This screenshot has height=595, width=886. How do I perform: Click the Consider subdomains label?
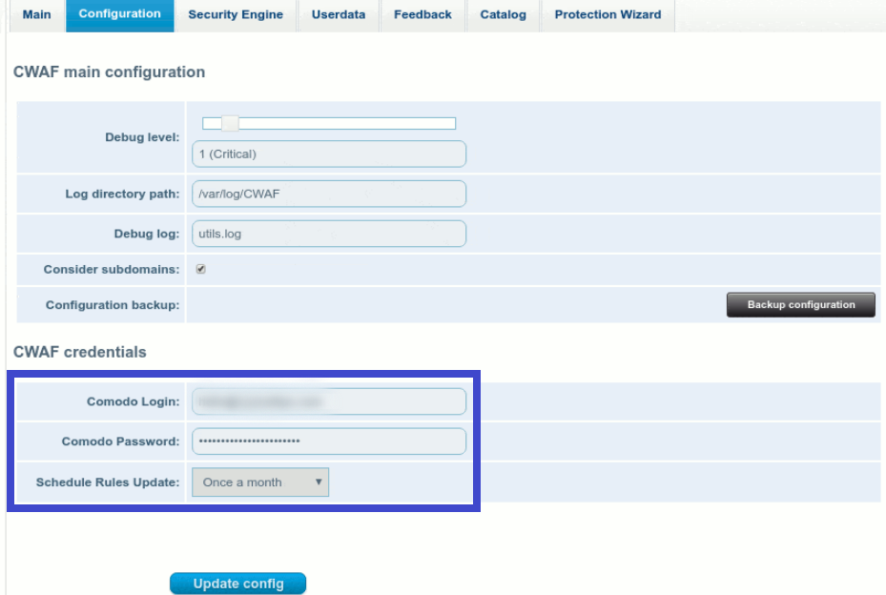(112, 270)
